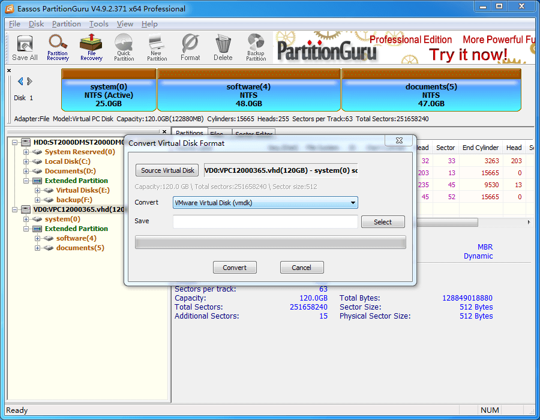Click End Cylinder value 3263
Image resolution: width=540 pixels, height=420 pixels.
point(492,161)
